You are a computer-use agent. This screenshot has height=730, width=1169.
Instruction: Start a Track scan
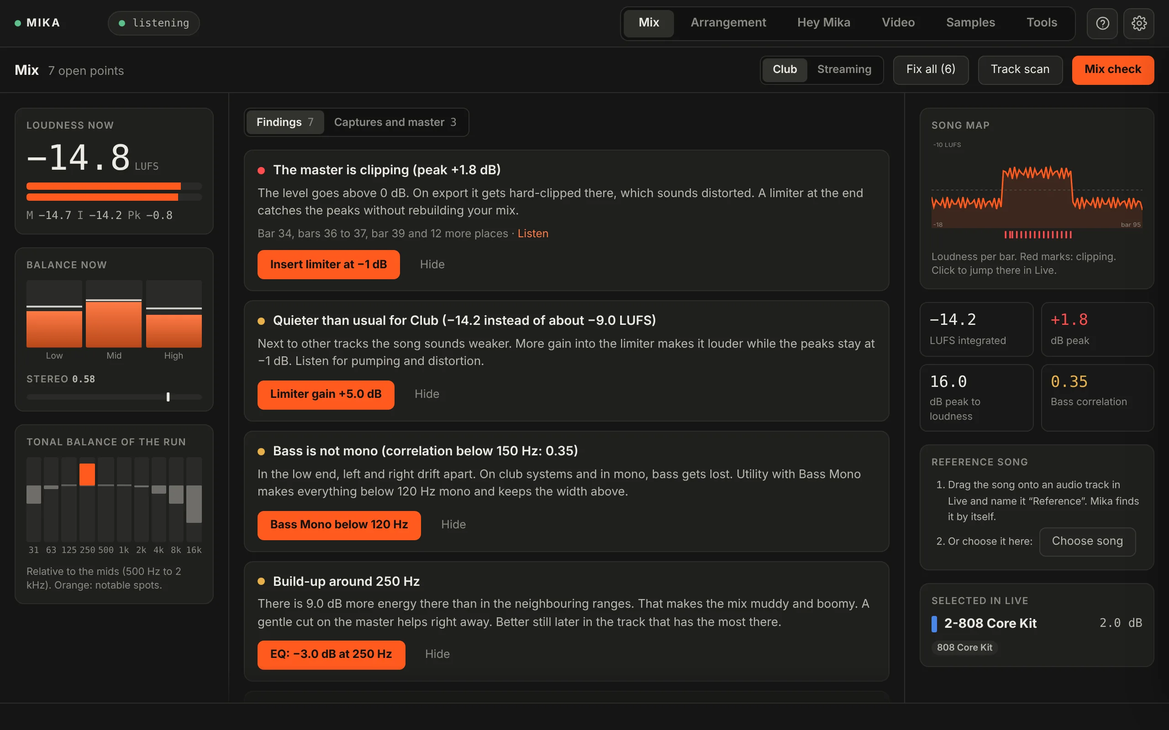pos(1020,70)
